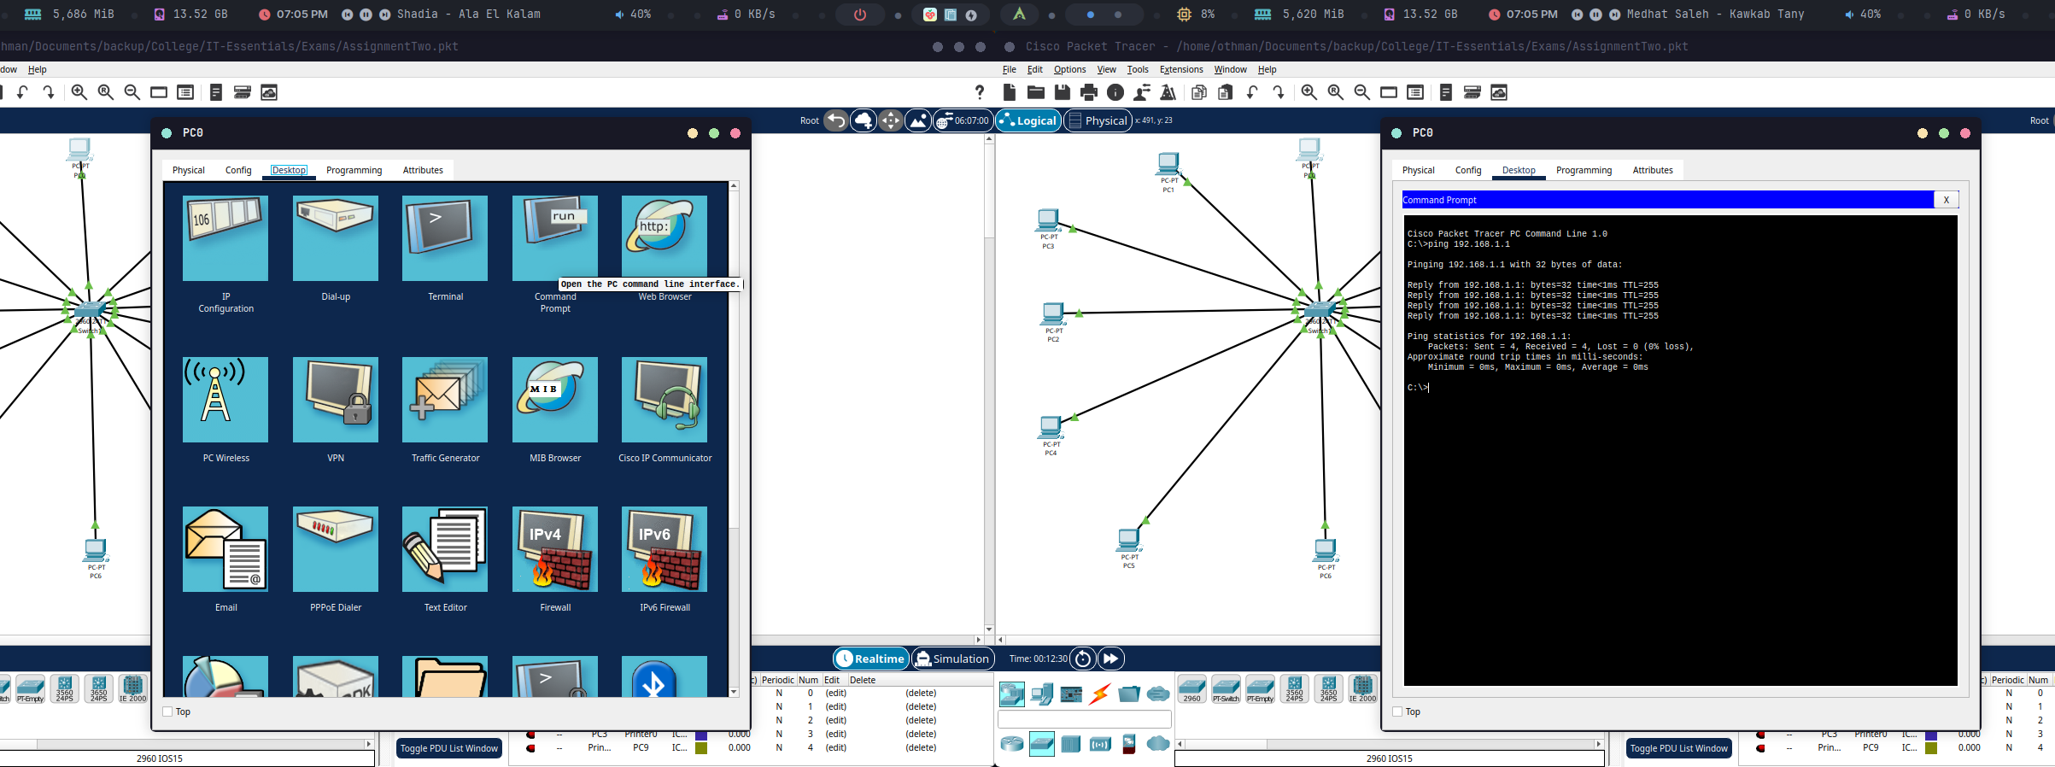Click the Save file toolbar icon
Viewport: 2055px width, 767px height.
[1062, 92]
